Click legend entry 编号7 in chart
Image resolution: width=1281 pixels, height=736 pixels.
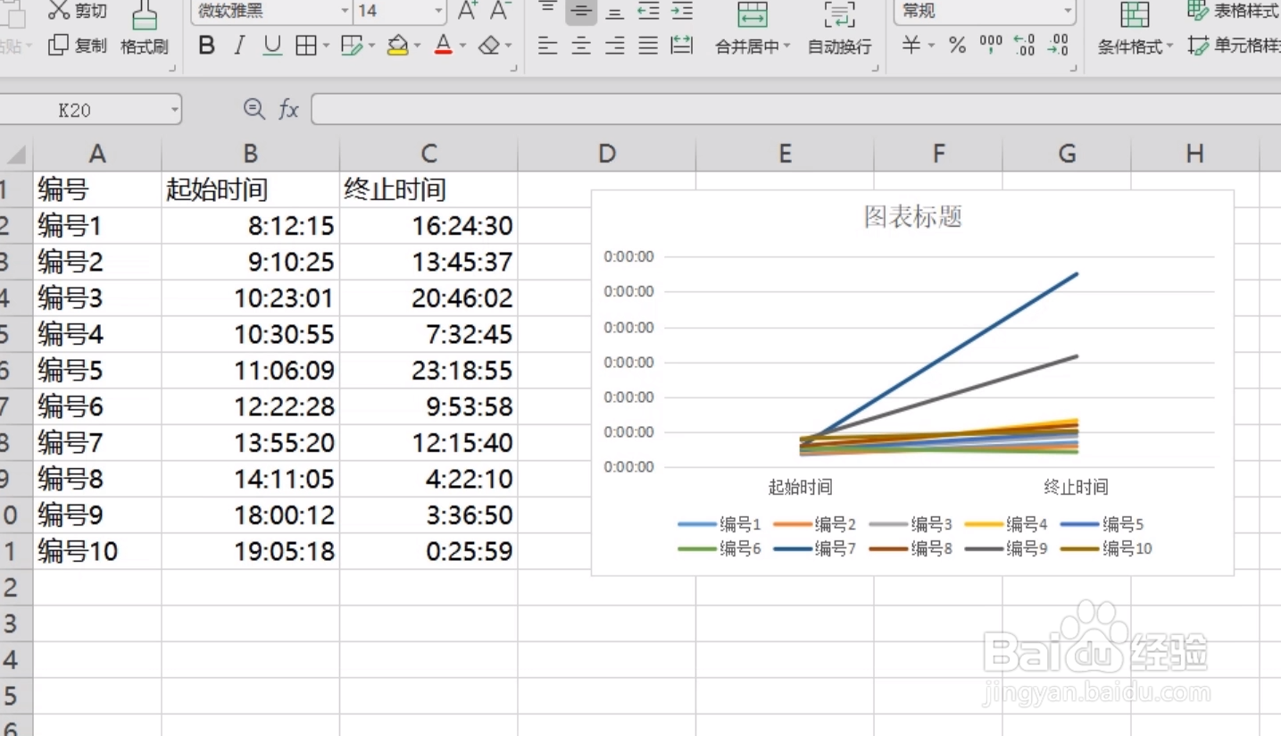click(x=813, y=548)
